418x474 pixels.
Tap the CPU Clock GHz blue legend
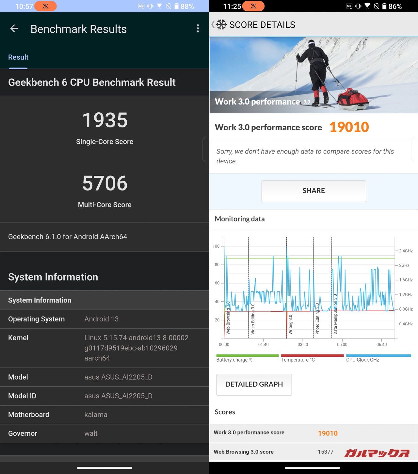tap(378, 358)
